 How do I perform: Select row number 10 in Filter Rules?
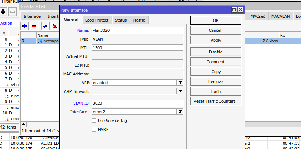coord(9,113)
